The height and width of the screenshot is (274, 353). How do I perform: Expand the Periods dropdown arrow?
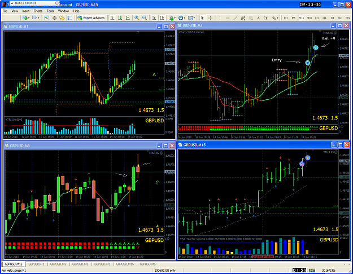click(185, 18)
